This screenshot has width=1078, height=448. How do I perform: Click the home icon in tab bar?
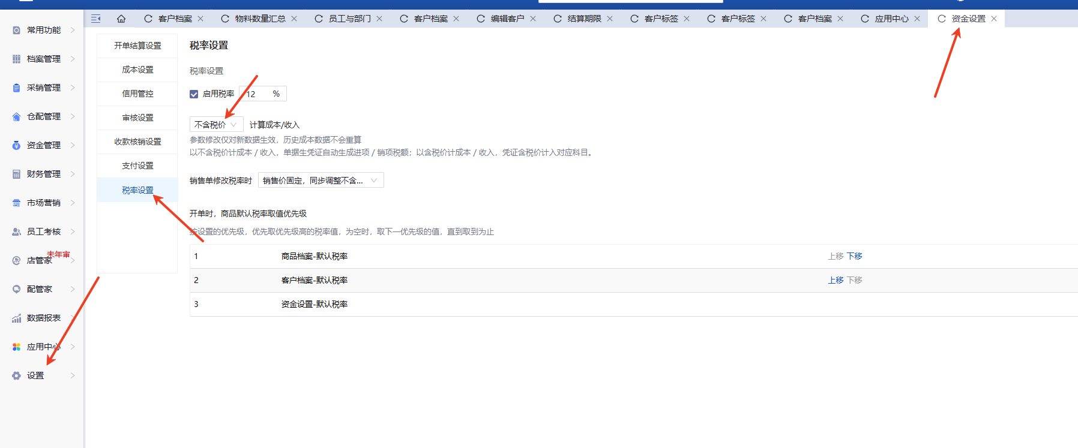[121, 19]
